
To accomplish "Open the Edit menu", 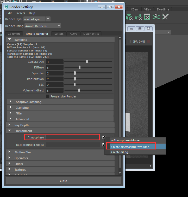I will point(9,13).
